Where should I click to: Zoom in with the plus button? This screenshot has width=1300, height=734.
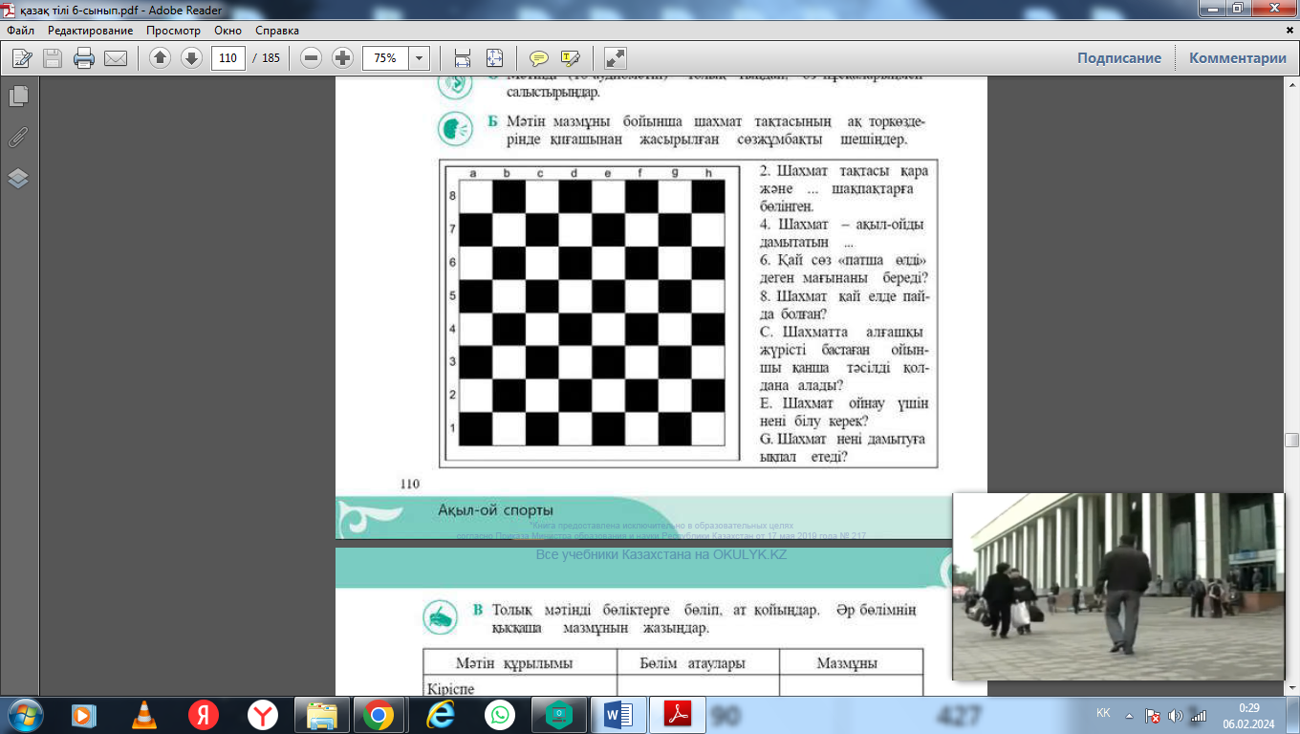coord(342,58)
